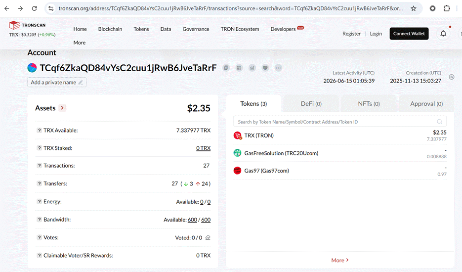Image resolution: width=462 pixels, height=272 pixels.
Task: Open the Developers menu
Action: click(x=283, y=29)
